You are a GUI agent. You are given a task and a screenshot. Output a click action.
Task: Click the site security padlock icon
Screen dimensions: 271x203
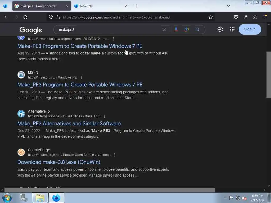click(58, 17)
